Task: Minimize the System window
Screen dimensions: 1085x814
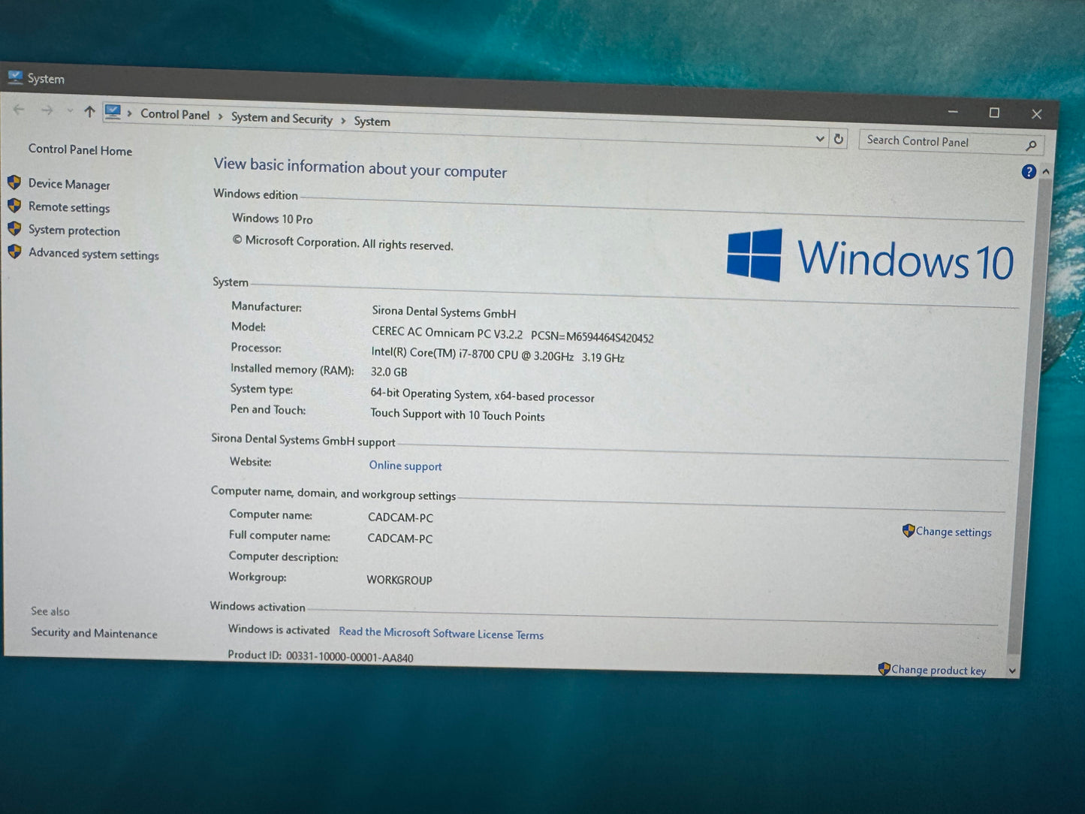Action: 953,111
